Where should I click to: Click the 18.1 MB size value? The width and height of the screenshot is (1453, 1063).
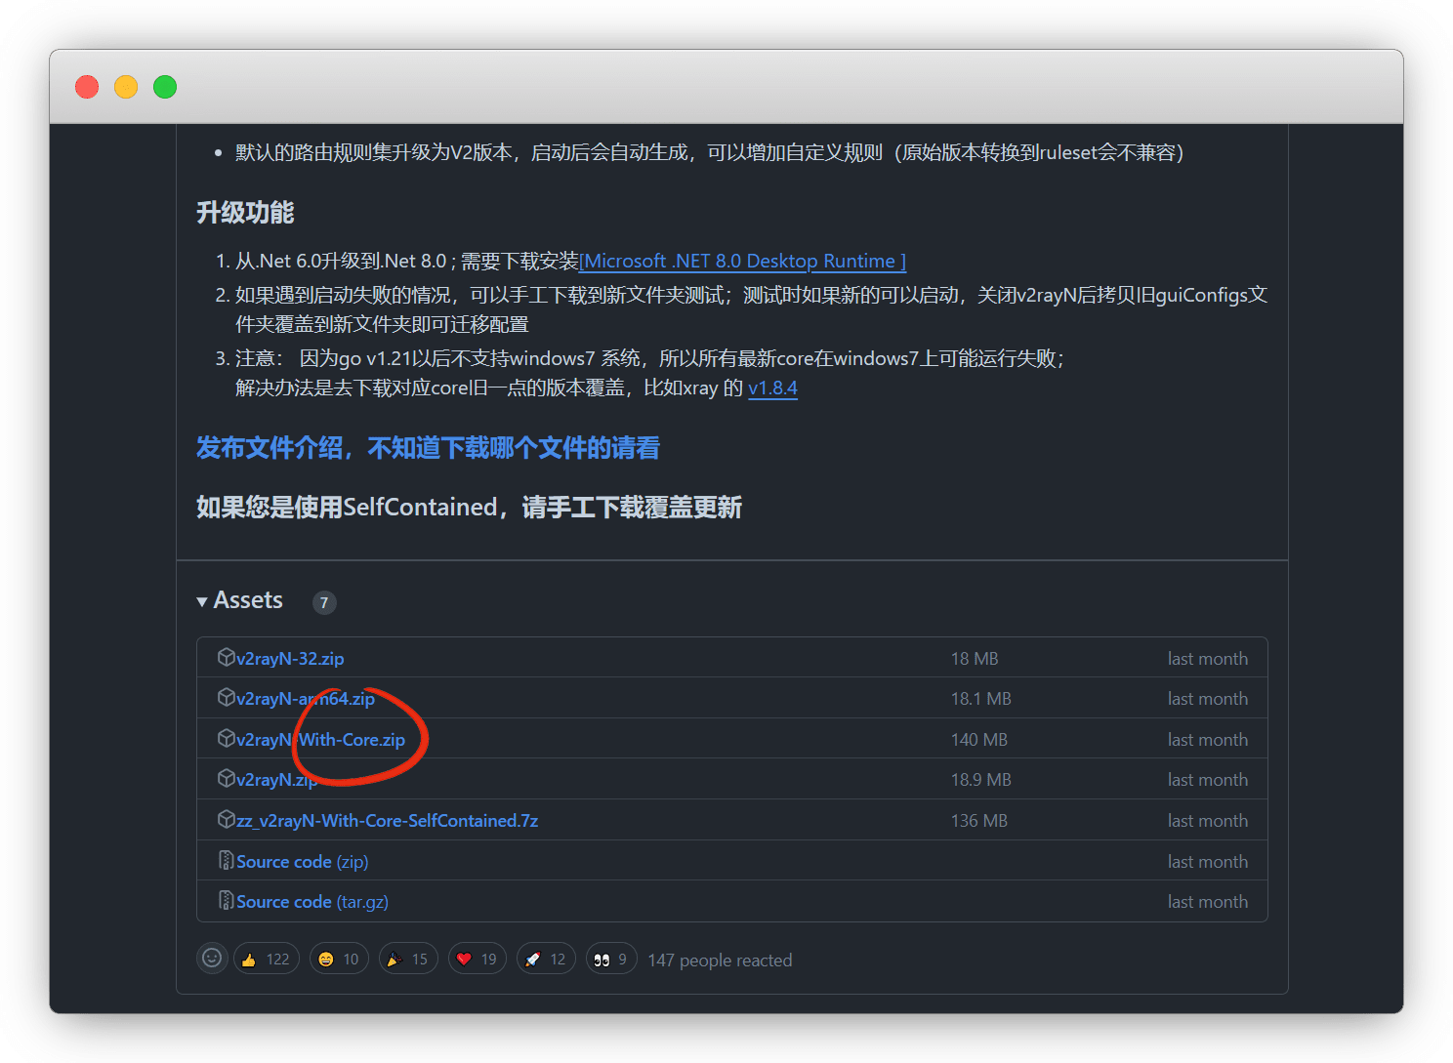tap(981, 699)
